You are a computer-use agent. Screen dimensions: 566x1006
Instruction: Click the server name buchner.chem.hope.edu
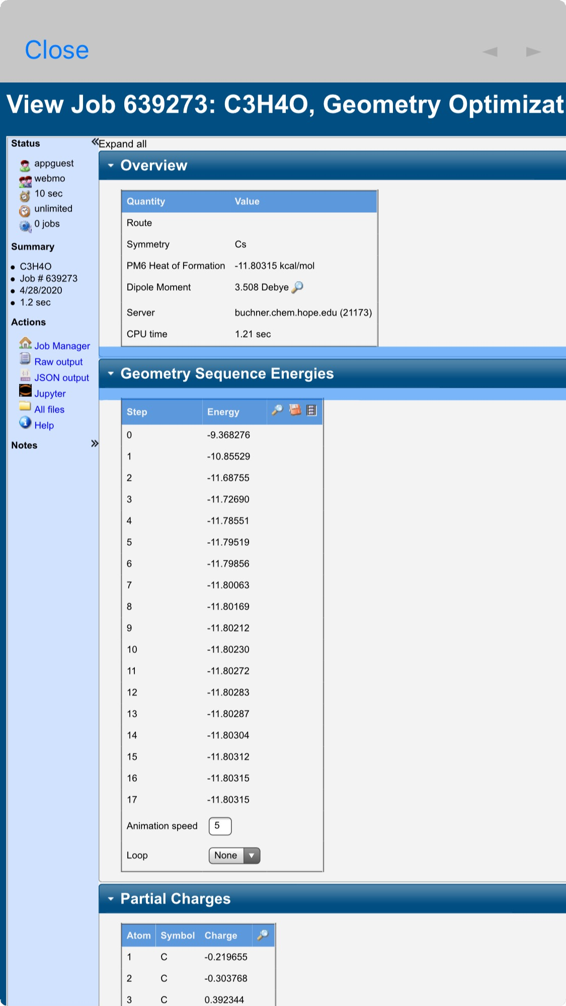pos(286,313)
